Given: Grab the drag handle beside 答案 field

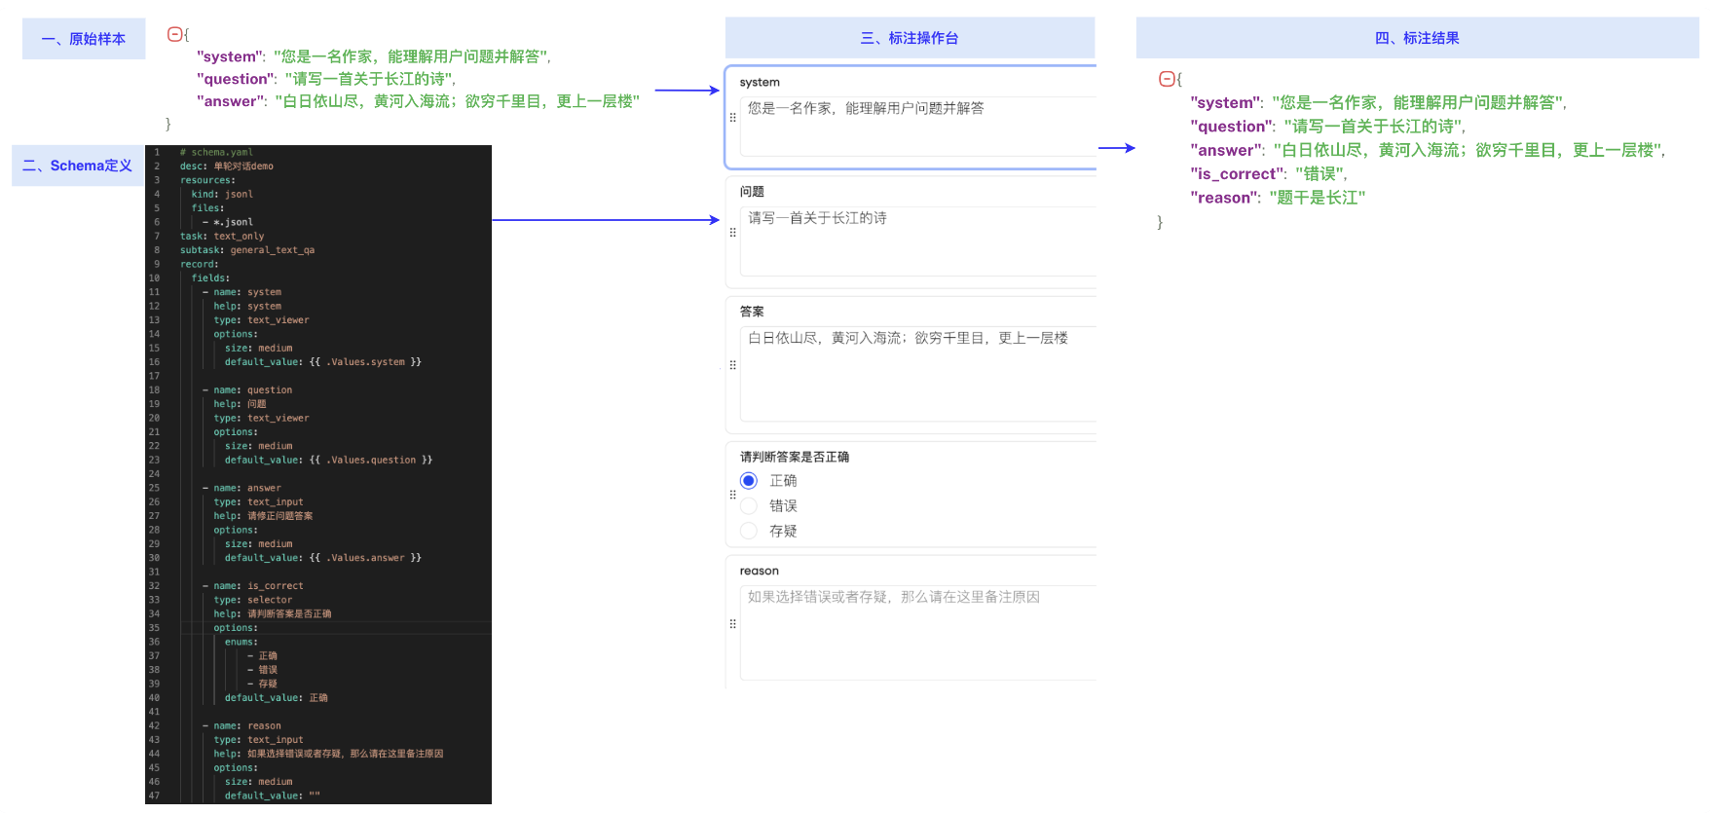Looking at the screenshot, I should [x=733, y=365].
